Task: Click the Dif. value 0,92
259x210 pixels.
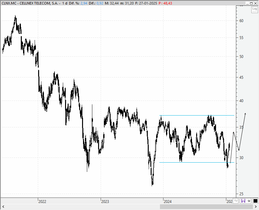Action: pos(100,3)
